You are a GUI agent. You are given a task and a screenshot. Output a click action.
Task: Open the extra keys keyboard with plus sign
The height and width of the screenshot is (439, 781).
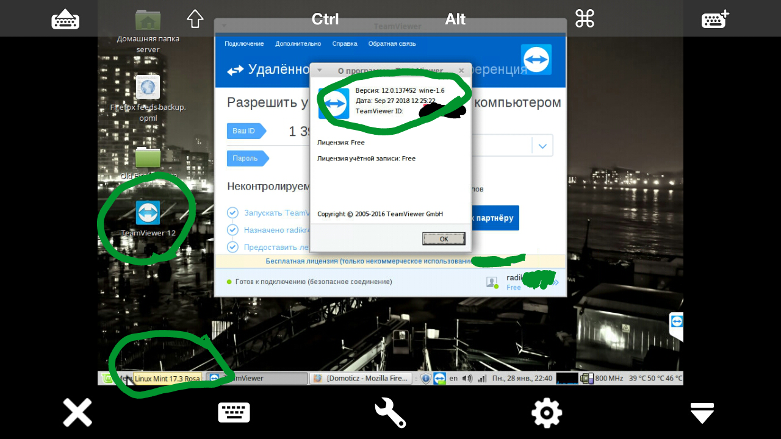[715, 20]
